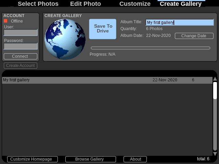219x164 pixels.
Task: Click the Password input field
Action: click(x=21, y=46)
